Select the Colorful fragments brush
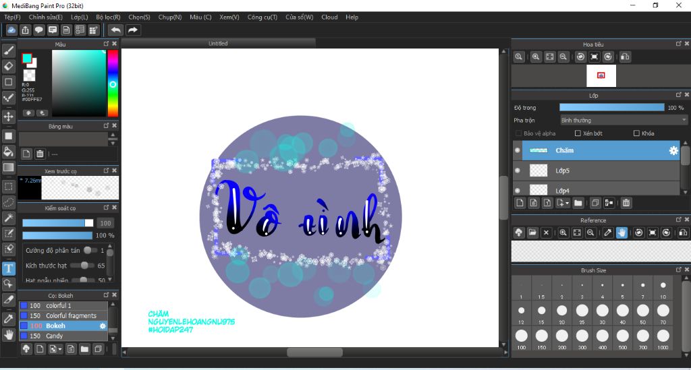This screenshot has width=691, height=370. click(x=63, y=315)
